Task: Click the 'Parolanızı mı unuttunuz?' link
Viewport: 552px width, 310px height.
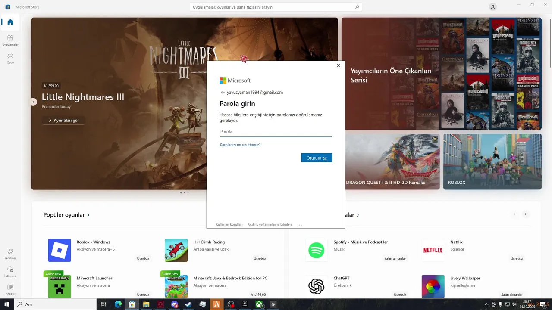Action: [240, 145]
